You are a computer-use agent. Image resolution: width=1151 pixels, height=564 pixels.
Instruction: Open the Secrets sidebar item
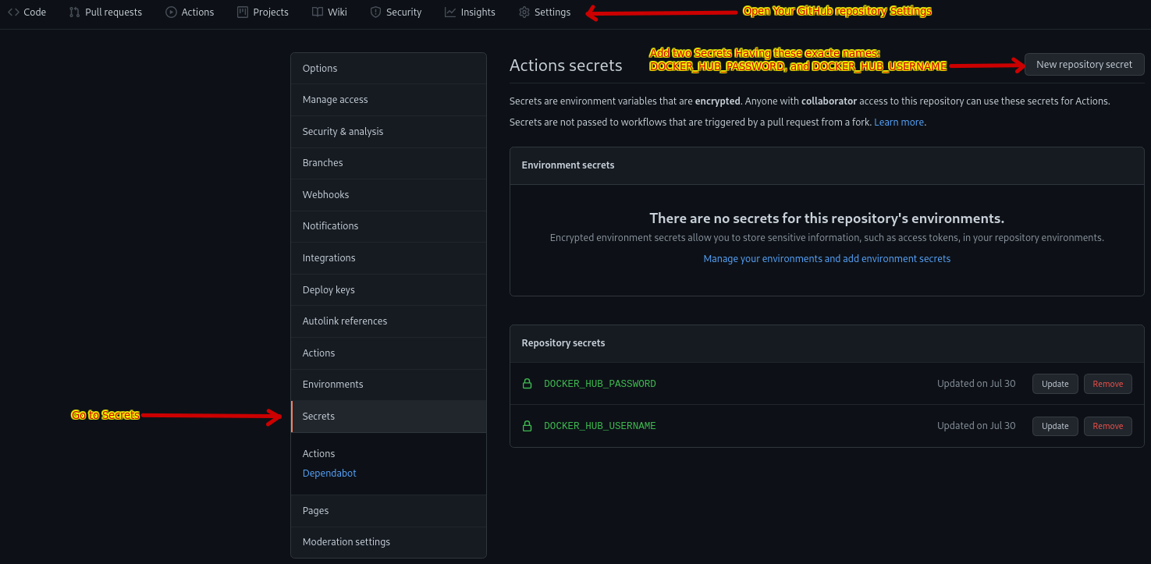click(x=318, y=417)
